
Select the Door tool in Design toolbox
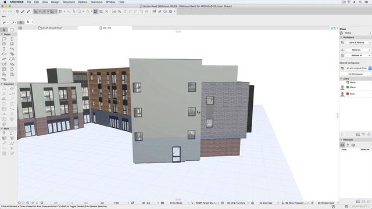12,39
